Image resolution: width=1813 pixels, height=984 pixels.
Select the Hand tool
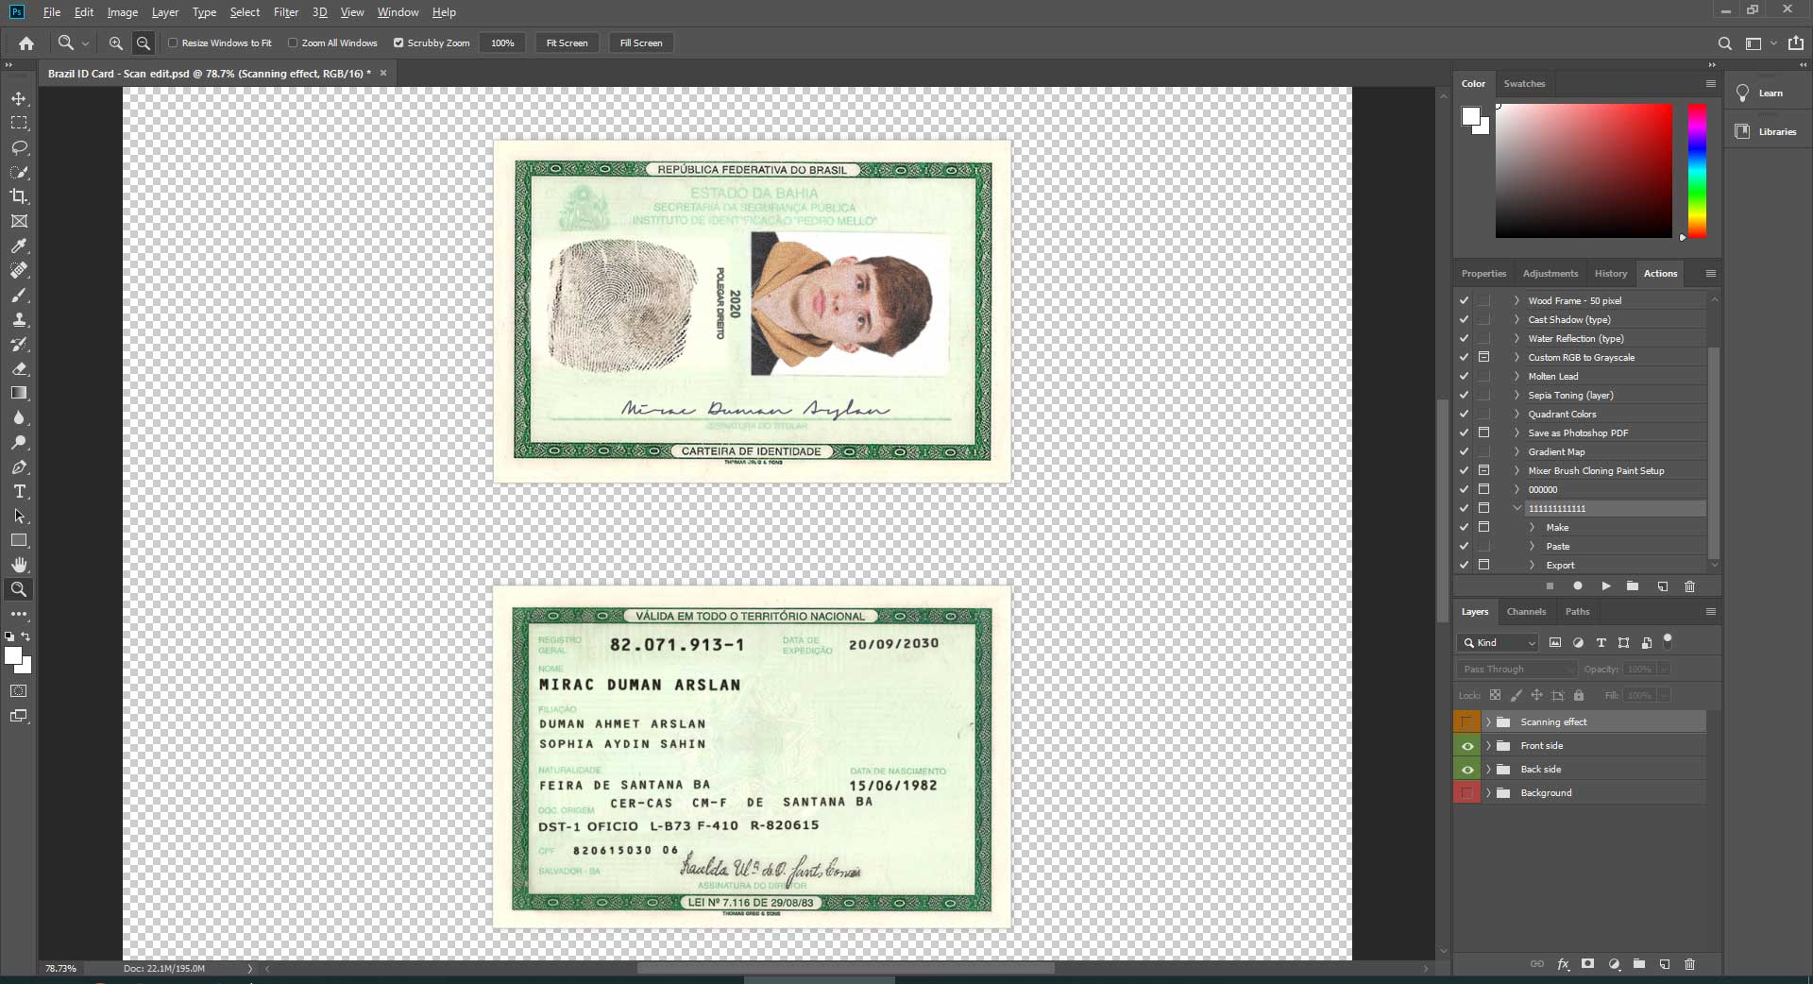pos(19,565)
